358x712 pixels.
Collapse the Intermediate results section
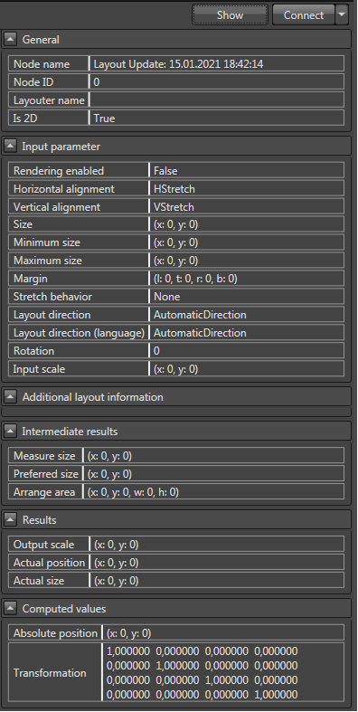(x=11, y=431)
